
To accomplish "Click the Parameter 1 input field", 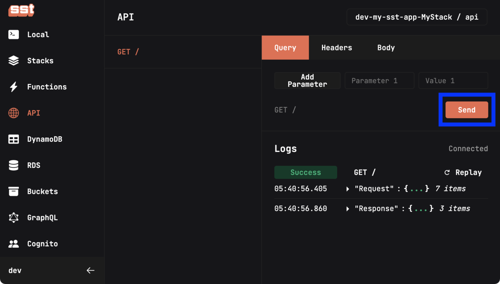I will coord(379,80).
